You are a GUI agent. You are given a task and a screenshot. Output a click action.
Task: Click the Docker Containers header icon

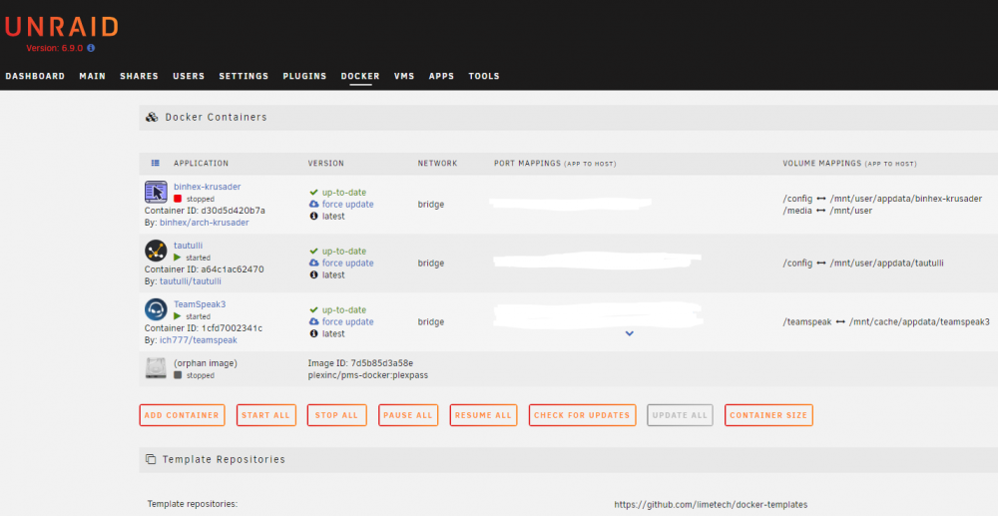152,117
